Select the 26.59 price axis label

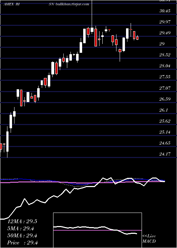pyautogui.click(x=165, y=99)
